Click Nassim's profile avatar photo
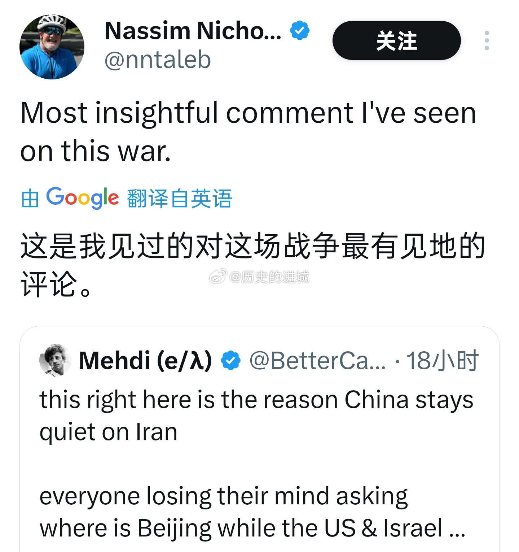This screenshot has width=519, height=552. 52,47
